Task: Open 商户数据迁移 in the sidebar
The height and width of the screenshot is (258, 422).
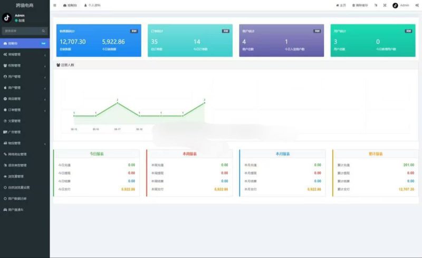Action: (x=25, y=199)
